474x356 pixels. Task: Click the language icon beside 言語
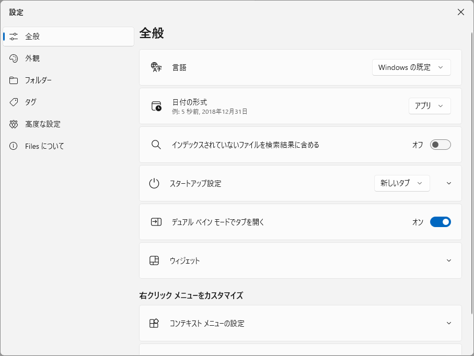[x=156, y=67]
